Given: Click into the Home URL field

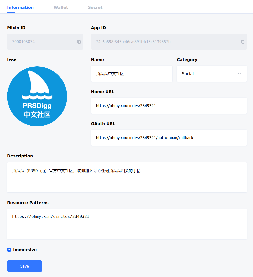Looking at the screenshot, I should coord(169,106).
